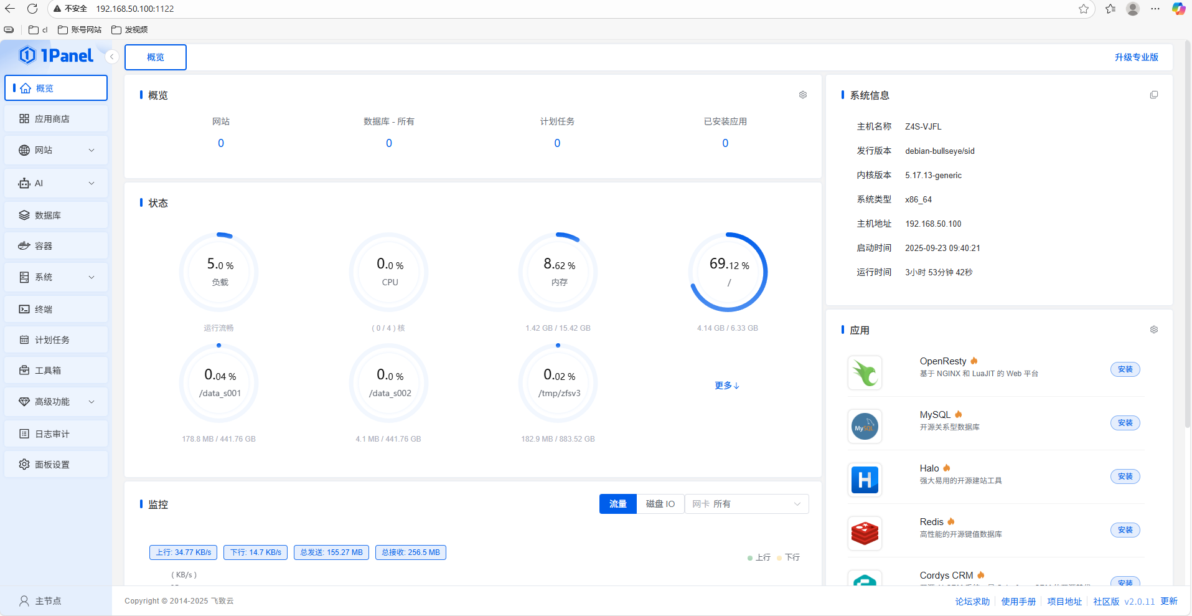
Task: Bookmark this page with the star icon
Action: click(x=1084, y=9)
